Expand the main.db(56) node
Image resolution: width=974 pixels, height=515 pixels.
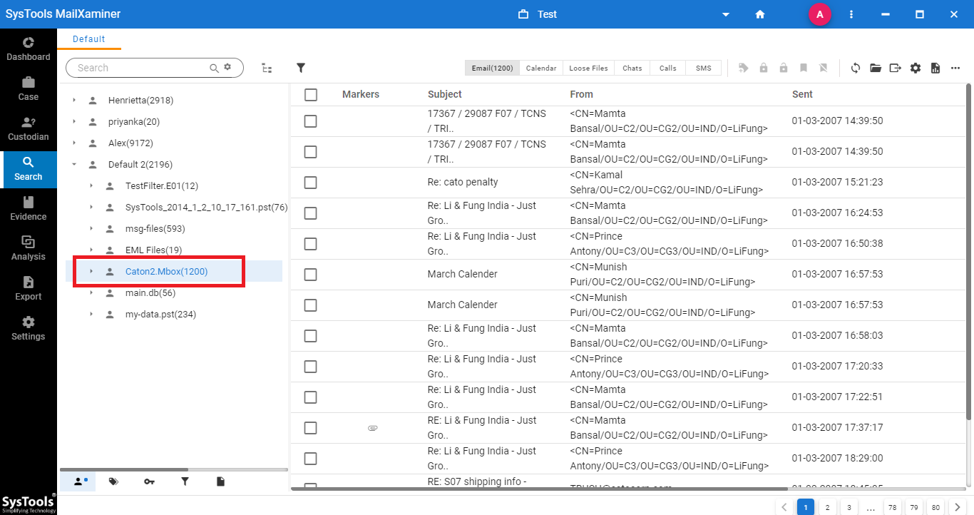pyautogui.click(x=91, y=293)
